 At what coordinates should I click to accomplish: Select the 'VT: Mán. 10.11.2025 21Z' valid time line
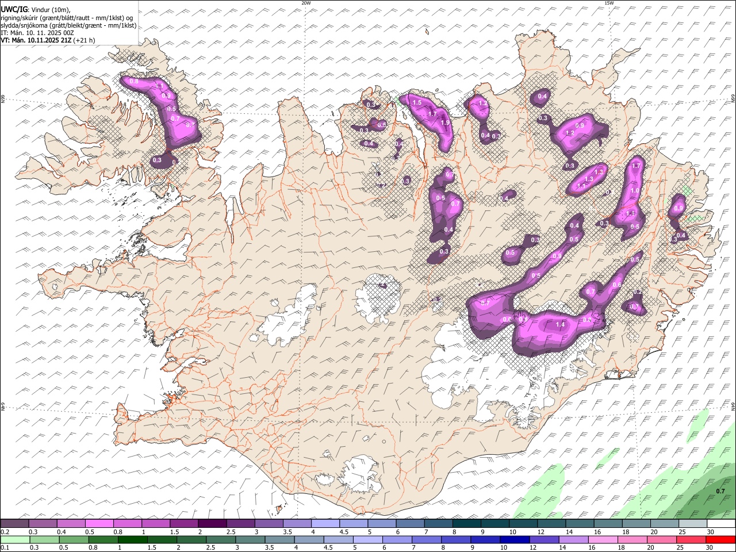coord(36,40)
